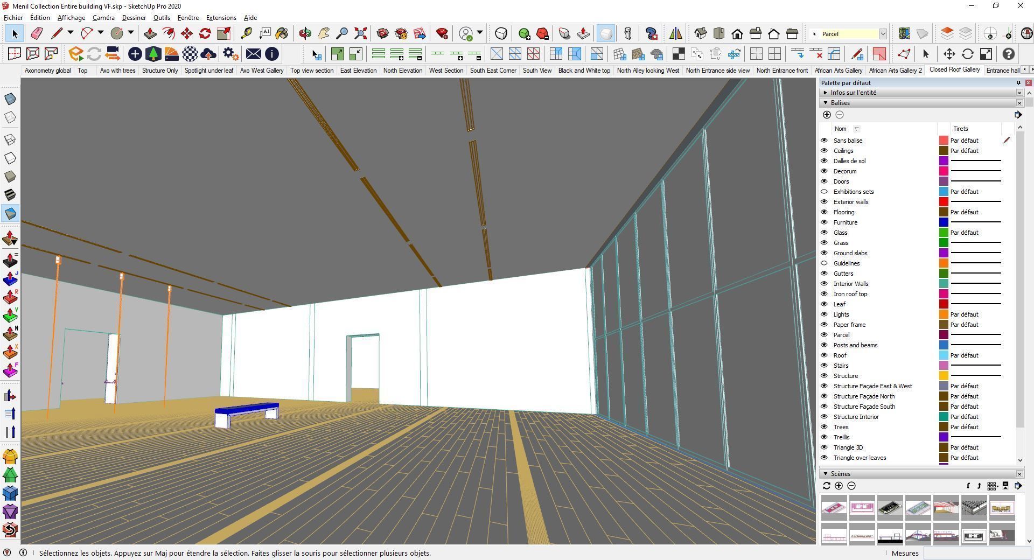Select the Eraser tool
The height and width of the screenshot is (560, 1034).
point(37,33)
